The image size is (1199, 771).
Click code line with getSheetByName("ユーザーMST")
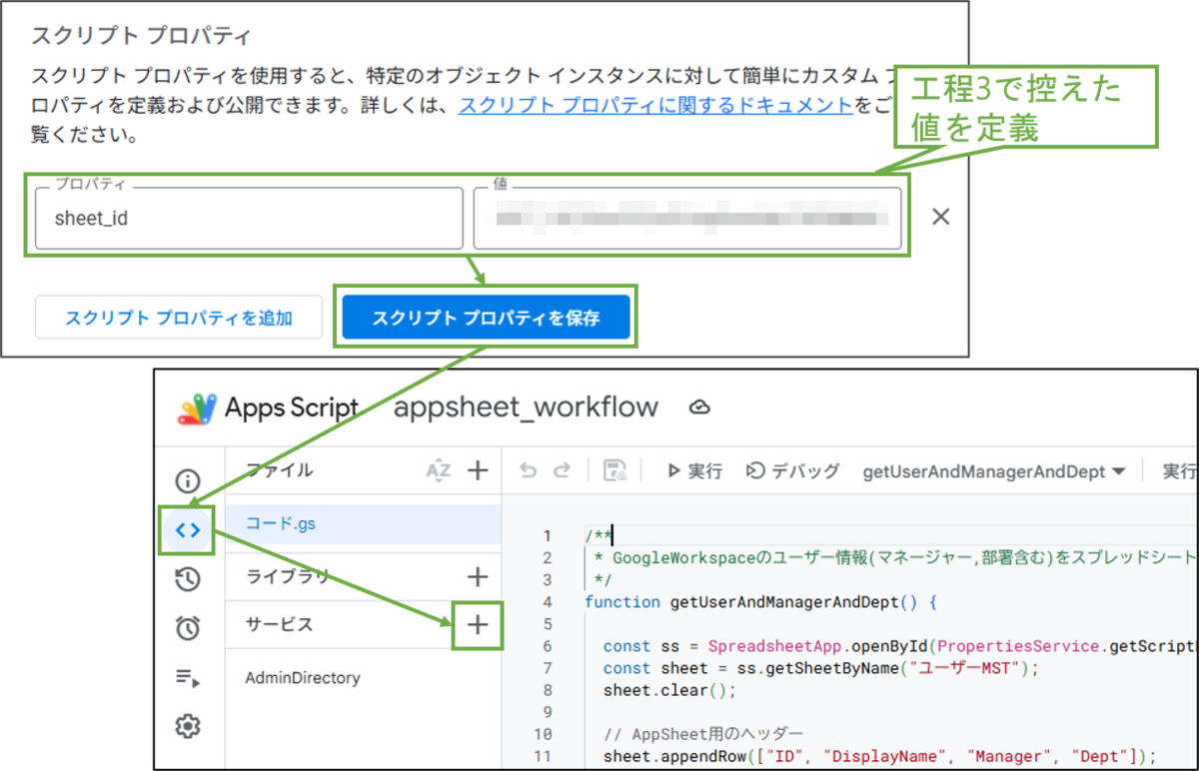pos(821,668)
